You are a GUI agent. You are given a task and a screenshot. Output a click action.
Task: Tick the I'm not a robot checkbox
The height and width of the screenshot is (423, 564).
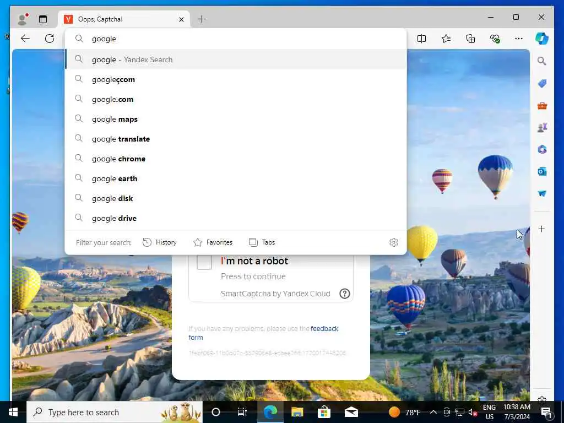click(x=204, y=262)
